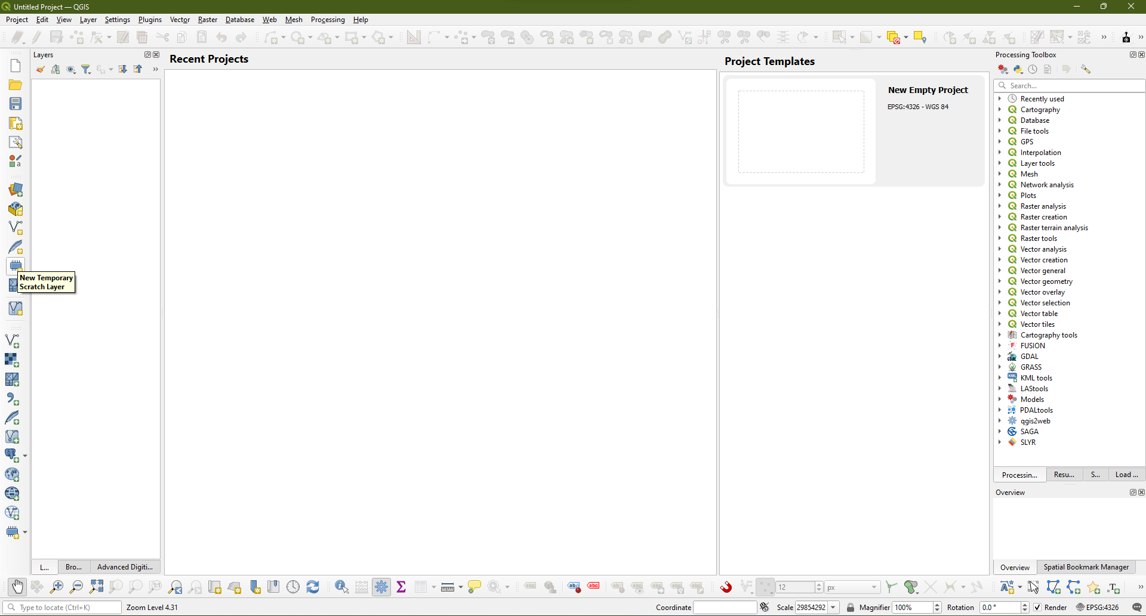
Task: Open the snapping units px dropdown
Action: [x=852, y=587]
